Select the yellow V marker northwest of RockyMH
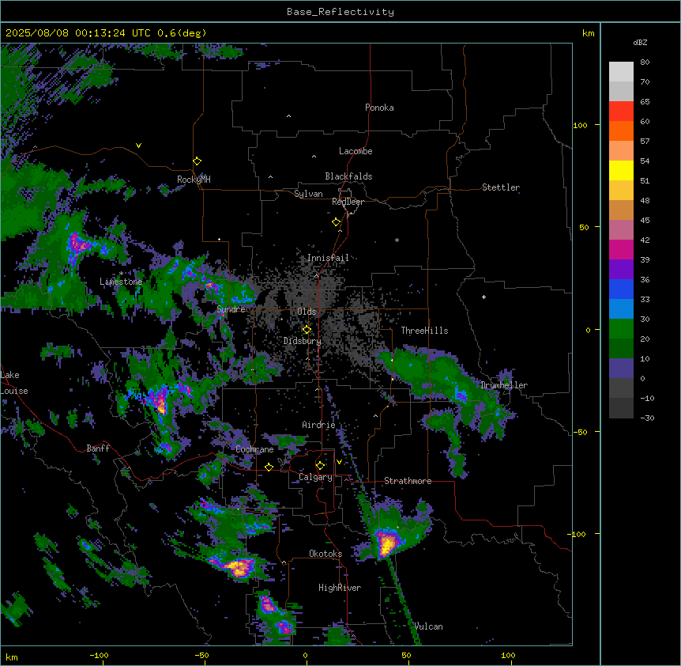Image resolution: width=681 pixels, height=666 pixels. coord(138,146)
